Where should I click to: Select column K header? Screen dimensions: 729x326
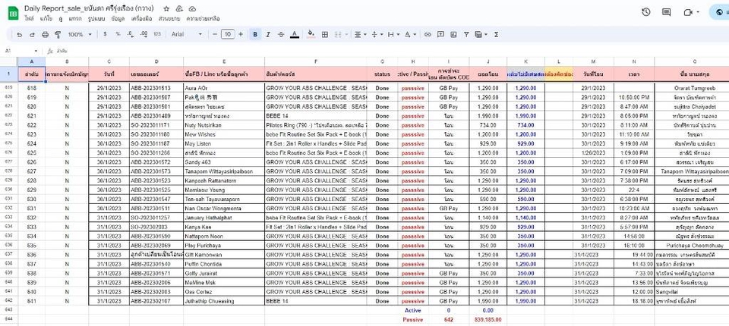pyautogui.click(x=525, y=61)
